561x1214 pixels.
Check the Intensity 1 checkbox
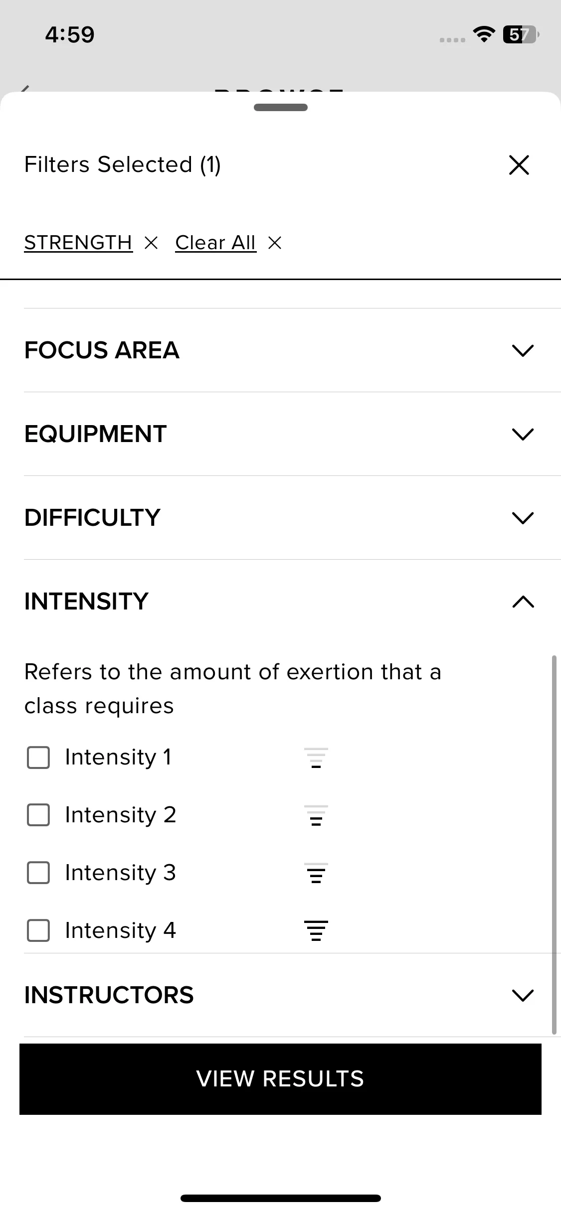38,758
